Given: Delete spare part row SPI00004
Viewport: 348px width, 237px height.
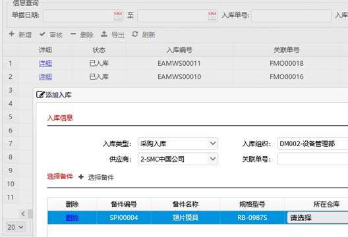Looking at the screenshot, I should pos(72,218).
